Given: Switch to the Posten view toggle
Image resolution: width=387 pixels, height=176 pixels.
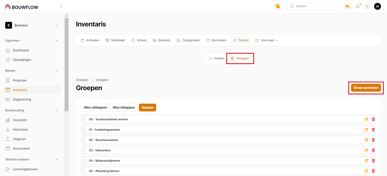Looking at the screenshot, I should click(216, 58).
